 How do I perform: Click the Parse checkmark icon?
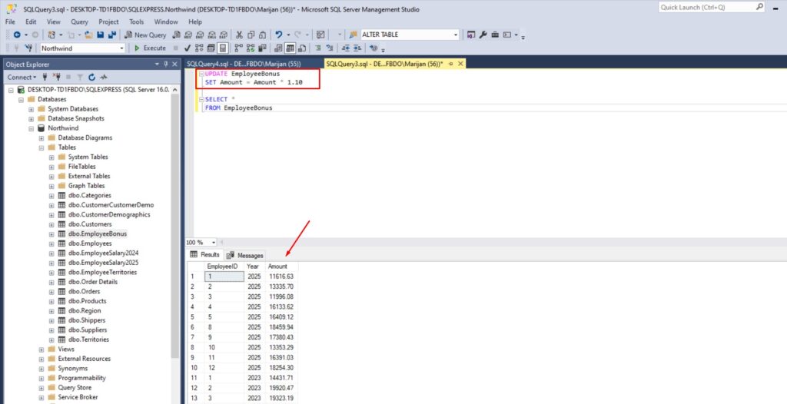(x=188, y=48)
